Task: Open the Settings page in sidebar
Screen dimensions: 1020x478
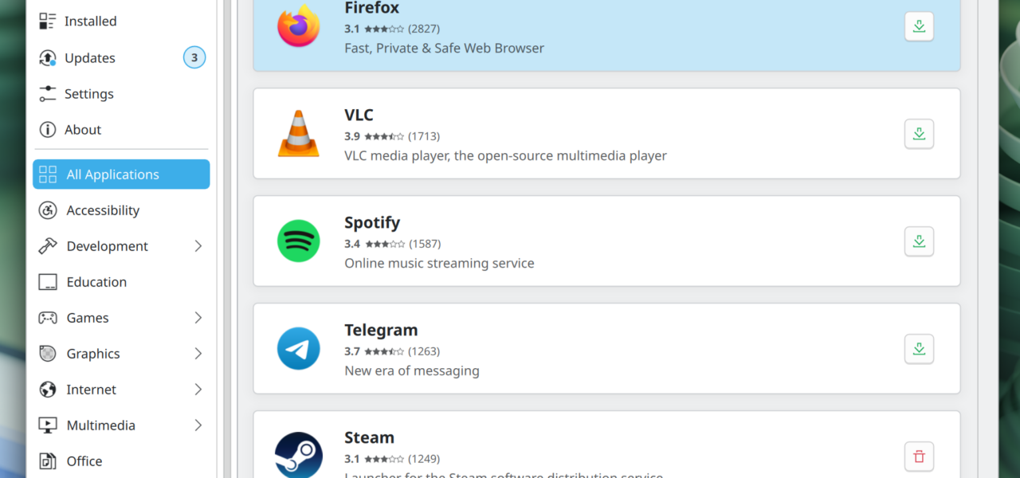Action: [x=88, y=94]
